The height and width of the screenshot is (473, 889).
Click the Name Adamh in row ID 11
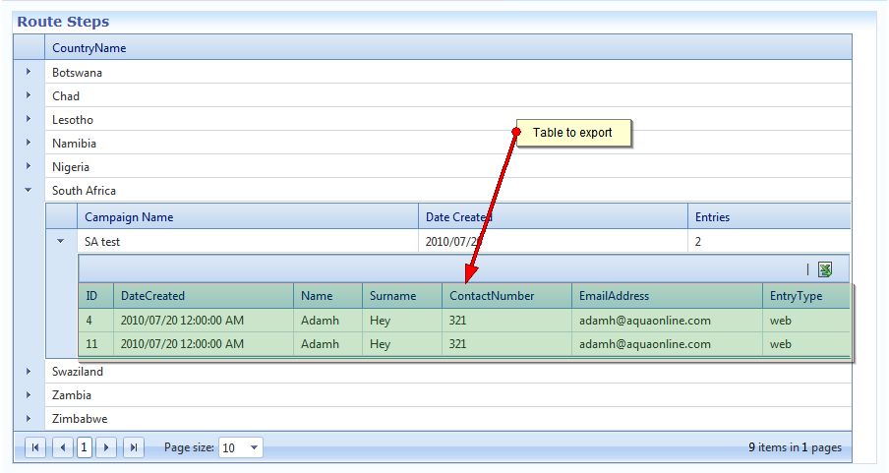click(x=320, y=344)
